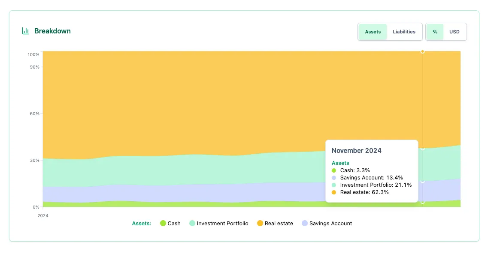This screenshot has width=491, height=257.
Task: Click the orange swatch next to Real estate 62.3%
Action: [334, 192]
